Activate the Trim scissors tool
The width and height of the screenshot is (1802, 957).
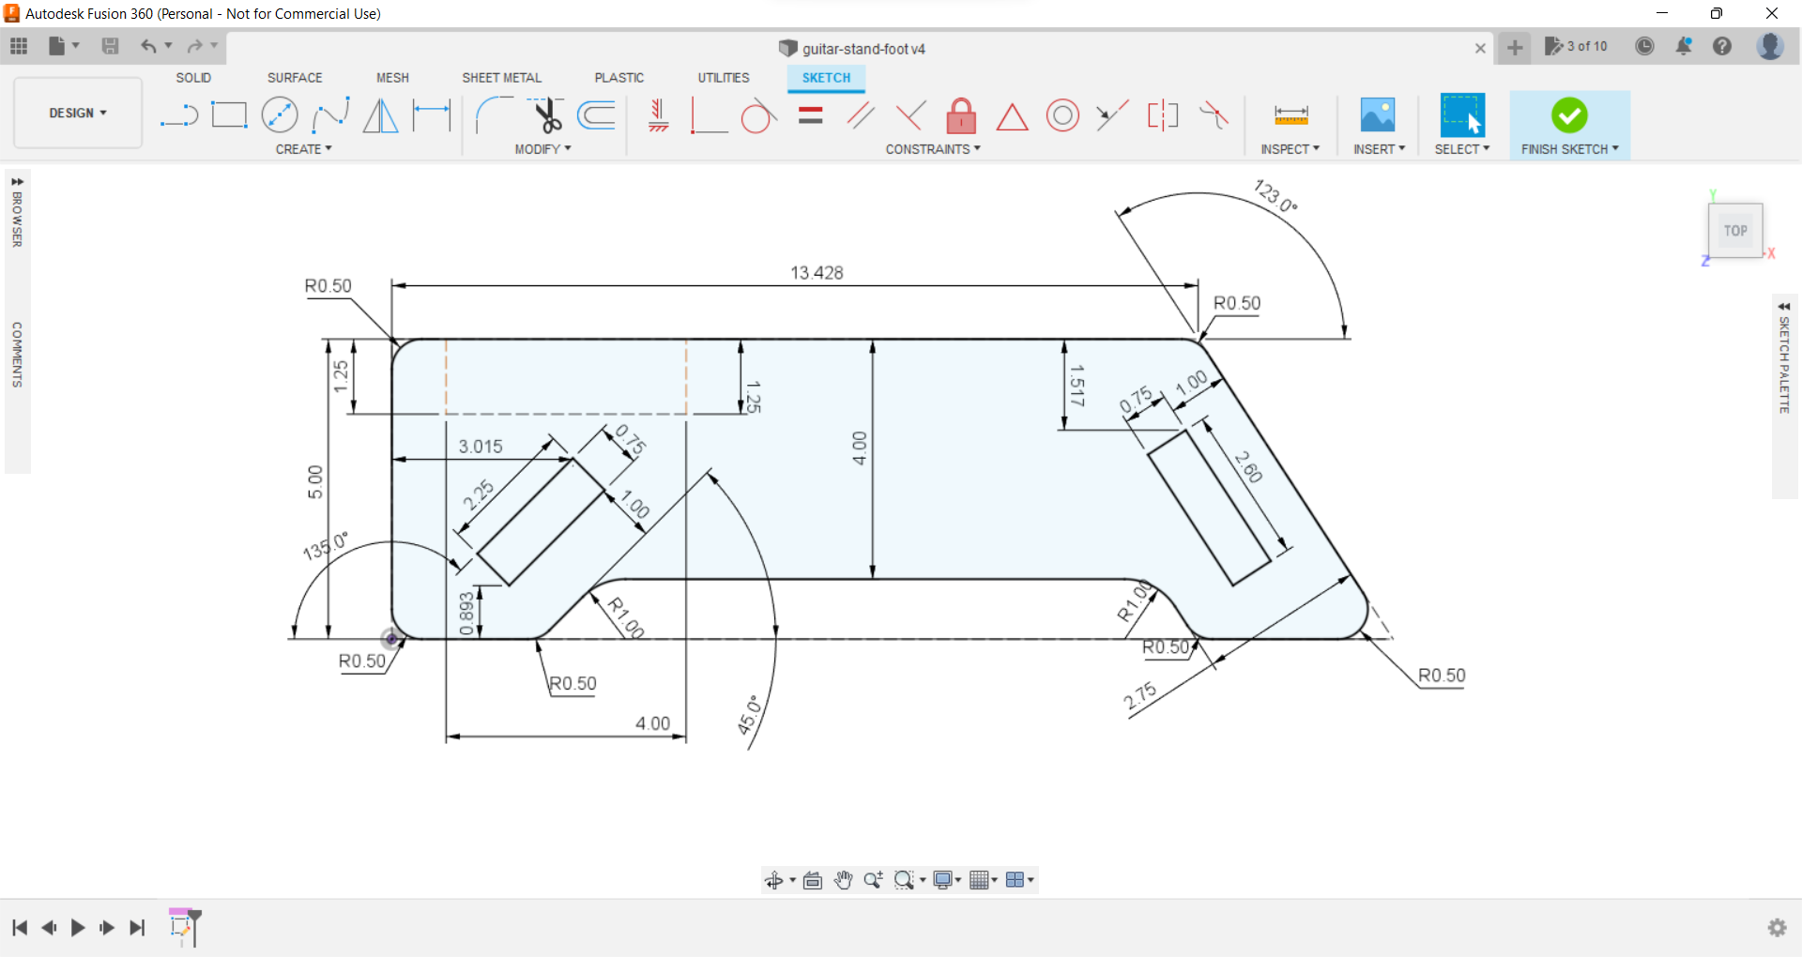[x=547, y=114]
